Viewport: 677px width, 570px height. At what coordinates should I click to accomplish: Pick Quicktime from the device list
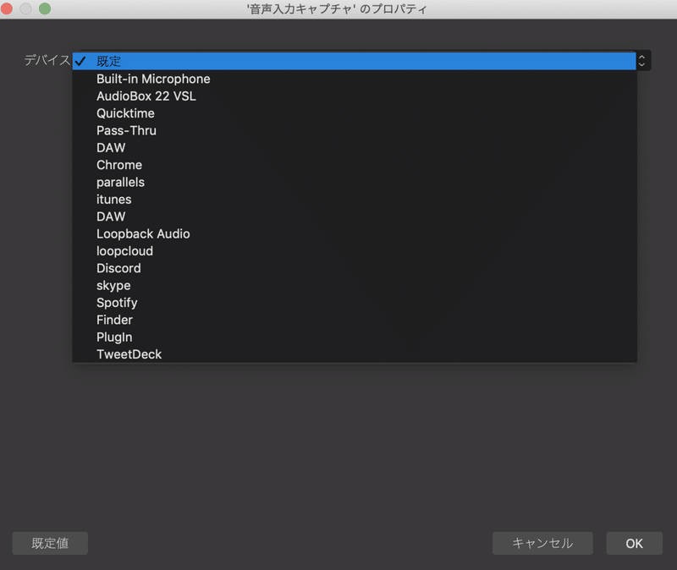pos(354,113)
